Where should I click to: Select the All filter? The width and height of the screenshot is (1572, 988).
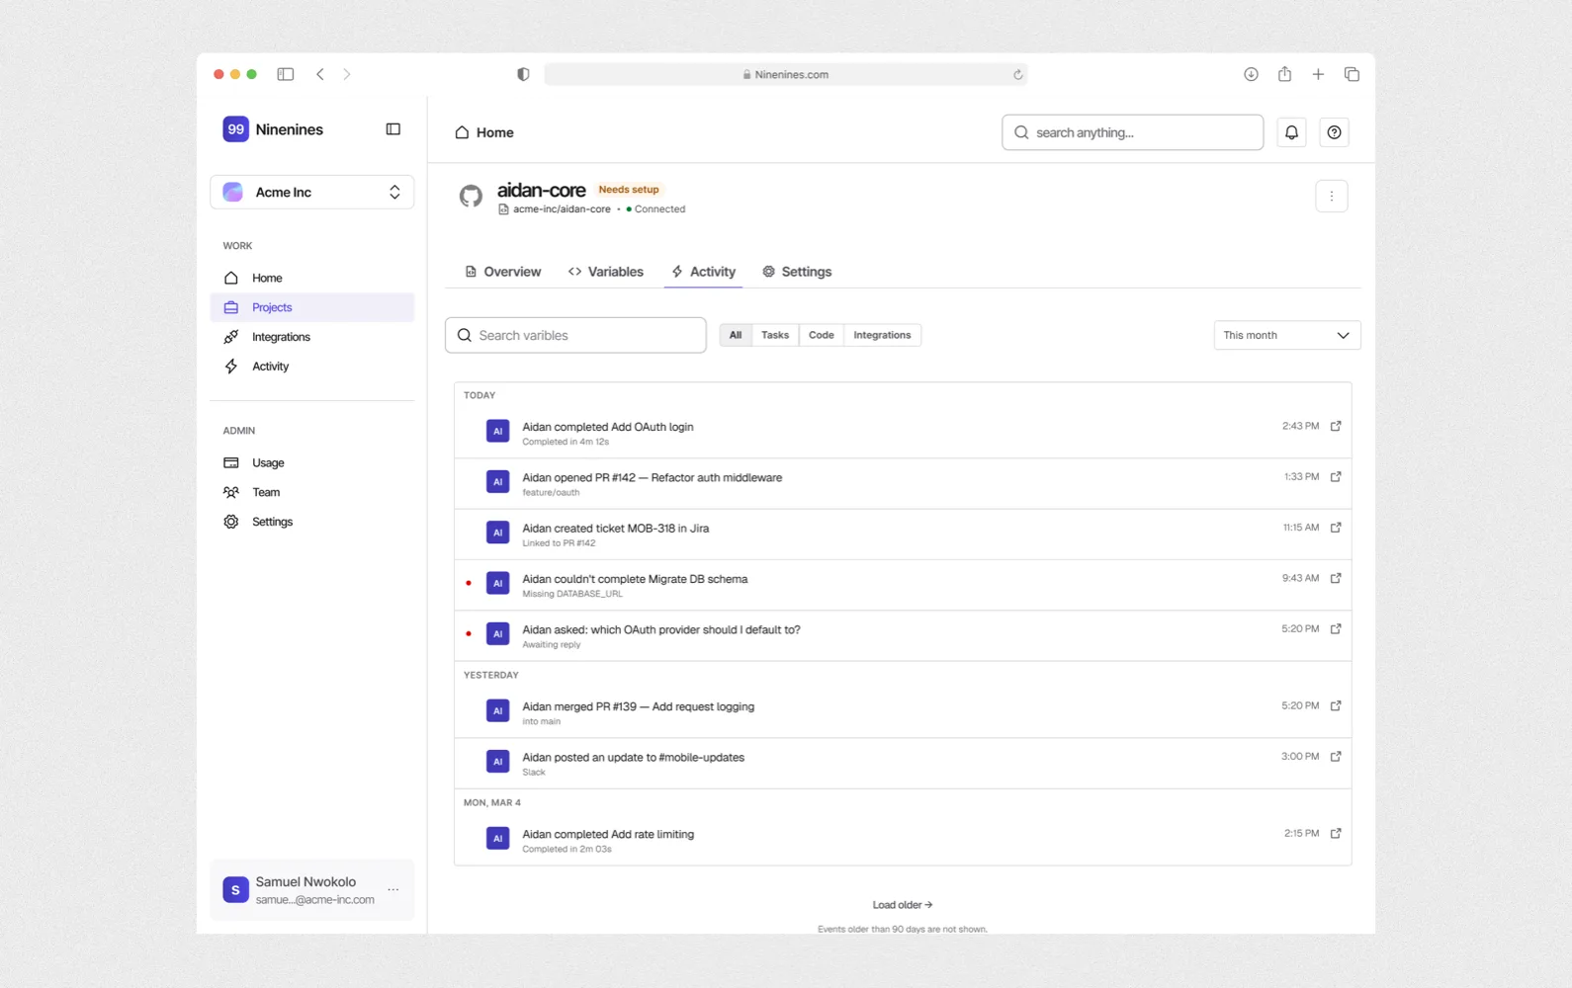(x=735, y=335)
